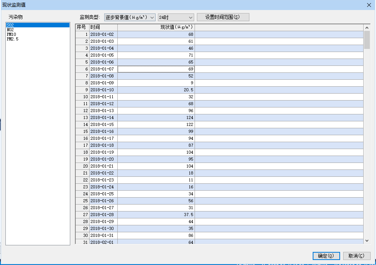Select PM10 in the pollutant list
The image size is (376, 265).
tap(11, 34)
